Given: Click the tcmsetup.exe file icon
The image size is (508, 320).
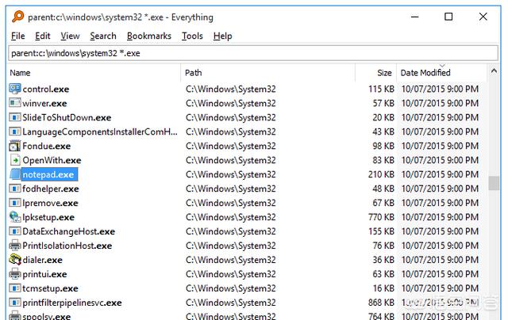Looking at the screenshot, I should point(15,288).
